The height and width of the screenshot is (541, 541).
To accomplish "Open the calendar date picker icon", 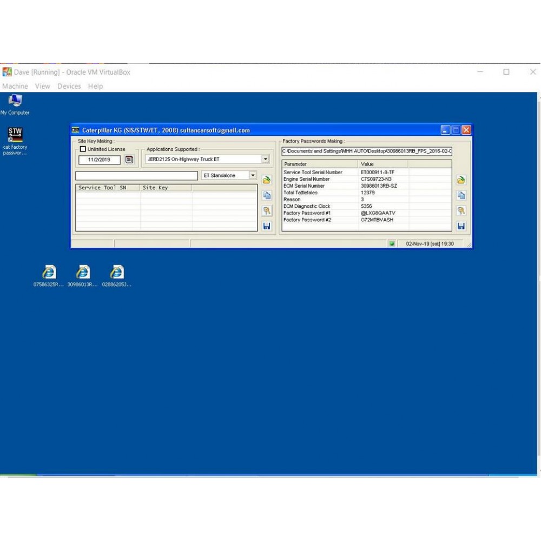I will pos(129,160).
